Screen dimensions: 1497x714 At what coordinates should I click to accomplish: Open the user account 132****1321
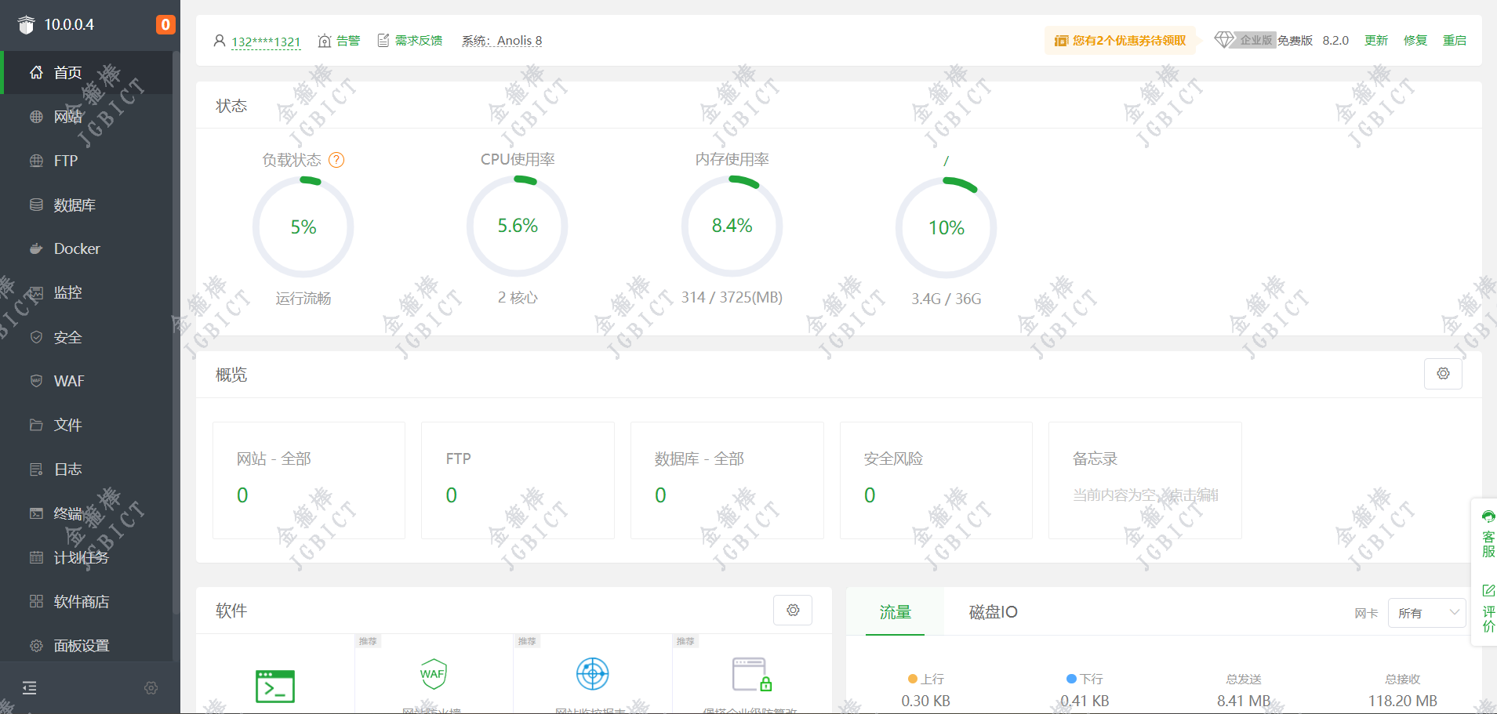click(266, 42)
